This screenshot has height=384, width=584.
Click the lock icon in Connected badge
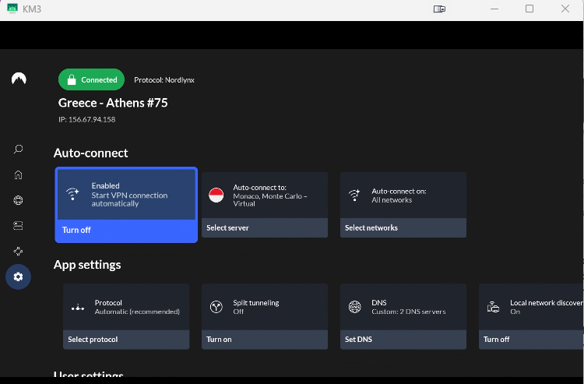click(x=72, y=79)
